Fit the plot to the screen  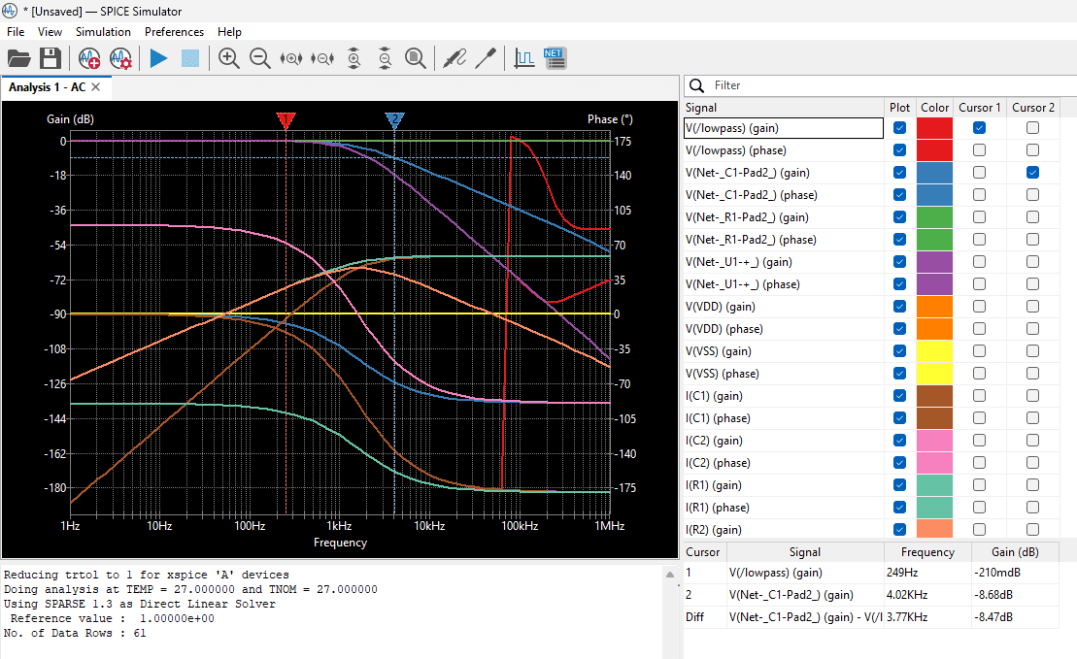416,58
